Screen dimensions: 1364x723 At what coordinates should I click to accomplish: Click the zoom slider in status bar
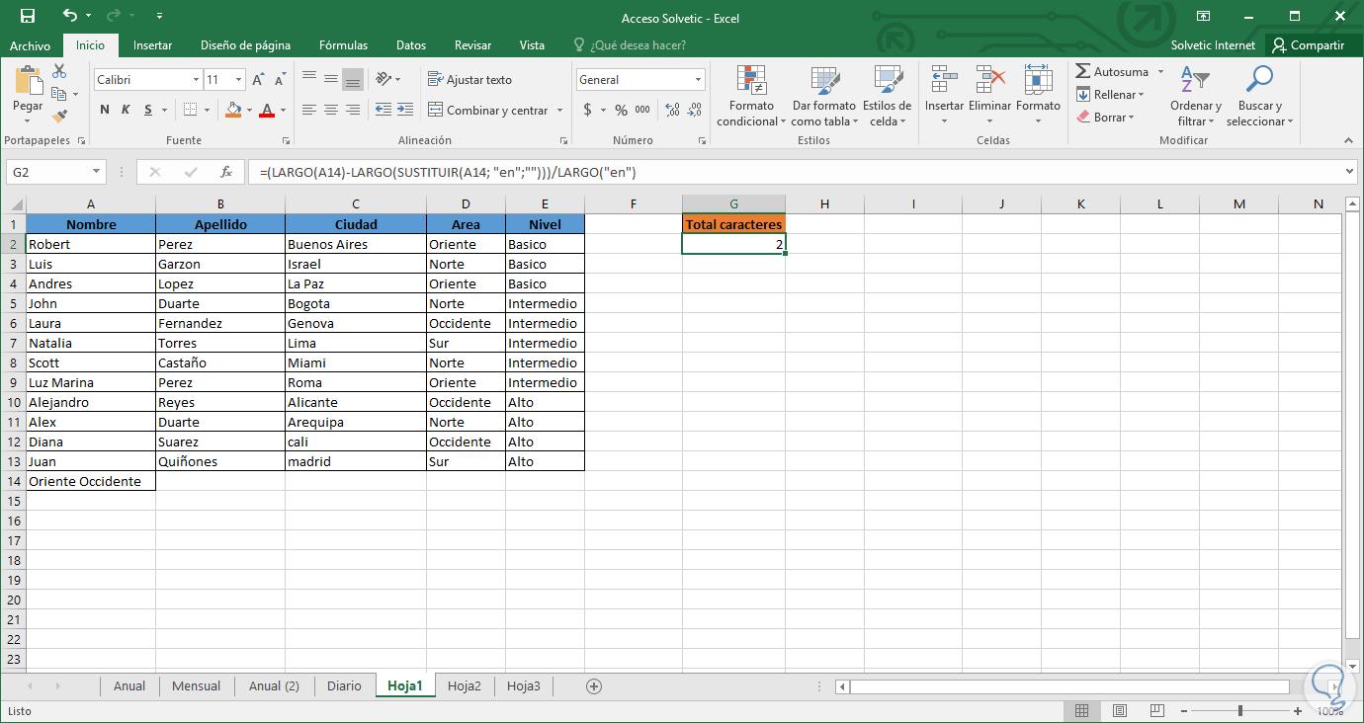1240,711
